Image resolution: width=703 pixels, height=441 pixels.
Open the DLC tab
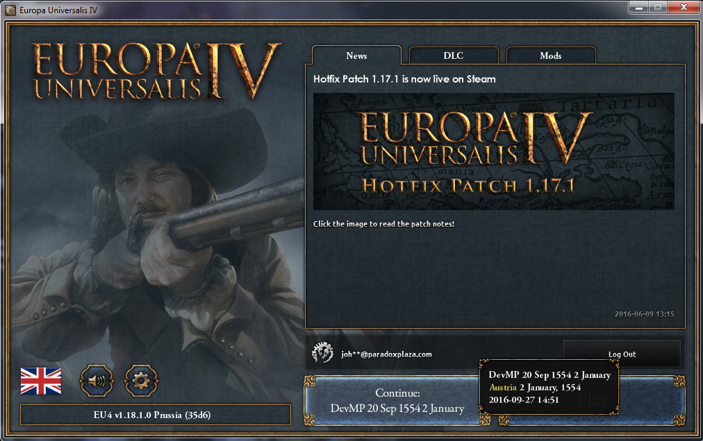454,55
